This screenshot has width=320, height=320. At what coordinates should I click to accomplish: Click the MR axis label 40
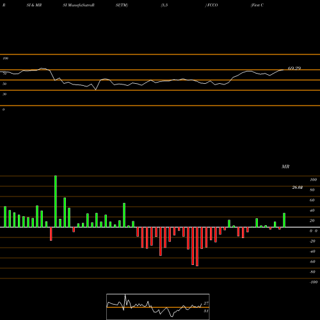pos(312,211)
